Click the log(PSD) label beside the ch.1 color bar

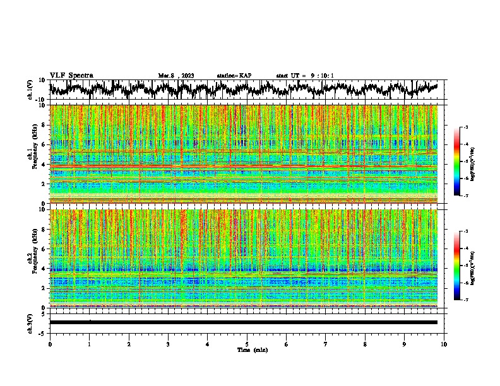click(472, 165)
